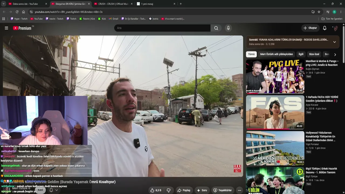
Task: Open the browser home page
Action: pyautogui.click(x=23, y=12)
